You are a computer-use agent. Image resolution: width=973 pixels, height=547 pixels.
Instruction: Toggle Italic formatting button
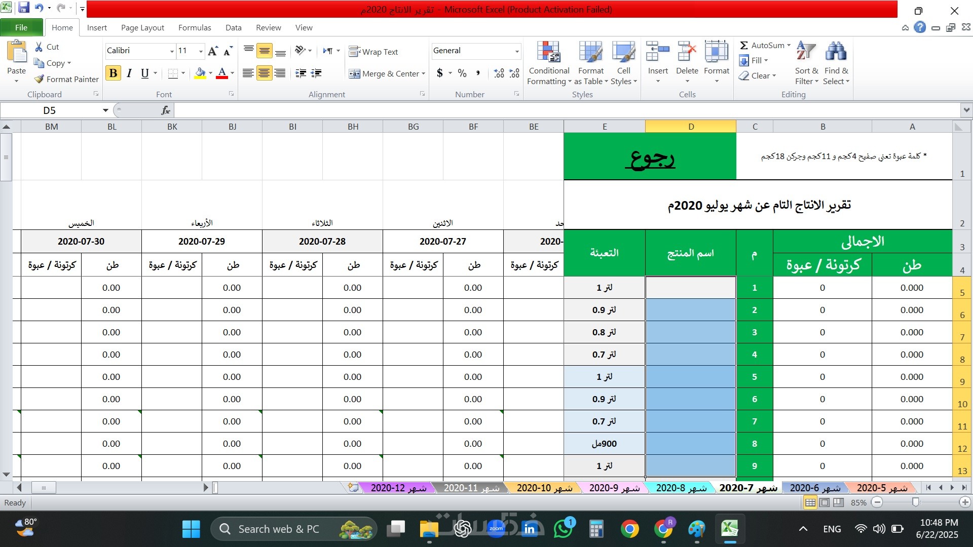click(x=129, y=73)
